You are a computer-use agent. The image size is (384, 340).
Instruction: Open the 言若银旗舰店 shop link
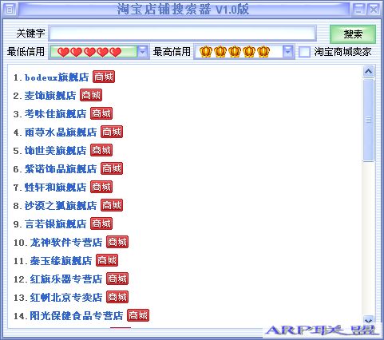click(x=56, y=224)
